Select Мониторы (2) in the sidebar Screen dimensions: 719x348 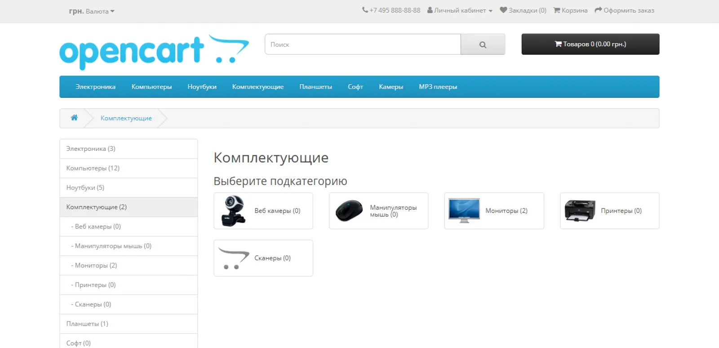coord(129,265)
